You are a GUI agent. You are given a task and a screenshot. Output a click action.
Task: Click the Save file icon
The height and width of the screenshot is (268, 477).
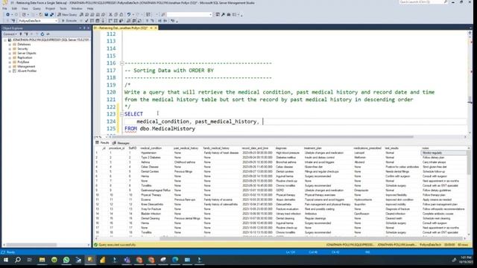46,14
